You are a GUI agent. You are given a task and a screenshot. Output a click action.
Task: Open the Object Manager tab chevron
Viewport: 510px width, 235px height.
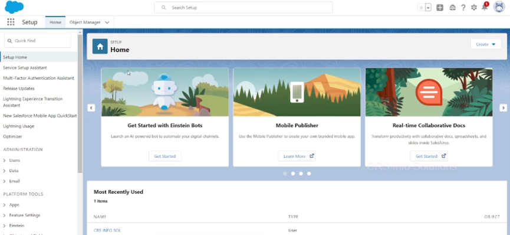tap(107, 22)
